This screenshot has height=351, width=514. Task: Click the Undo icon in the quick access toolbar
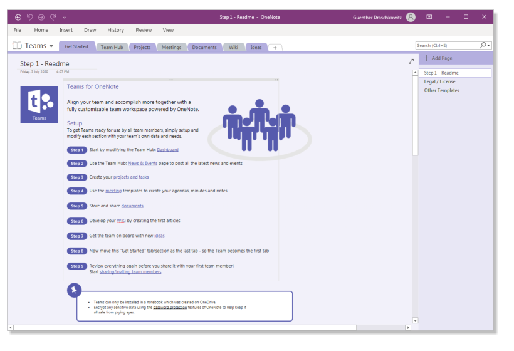pos(30,17)
